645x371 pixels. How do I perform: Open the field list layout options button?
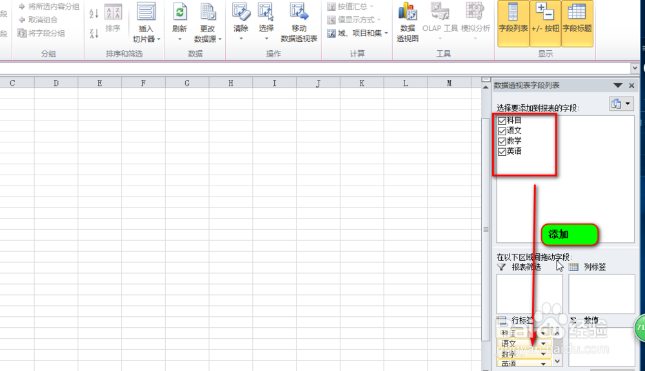click(621, 104)
